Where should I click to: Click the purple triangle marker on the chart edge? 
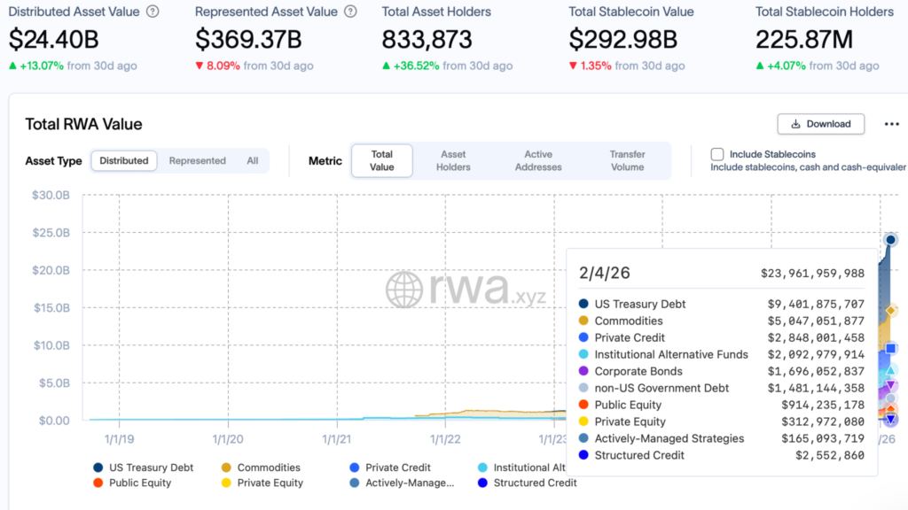[x=890, y=383]
